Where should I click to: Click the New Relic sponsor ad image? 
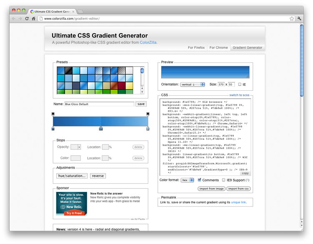pyautogui.click(x=72, y=204)
